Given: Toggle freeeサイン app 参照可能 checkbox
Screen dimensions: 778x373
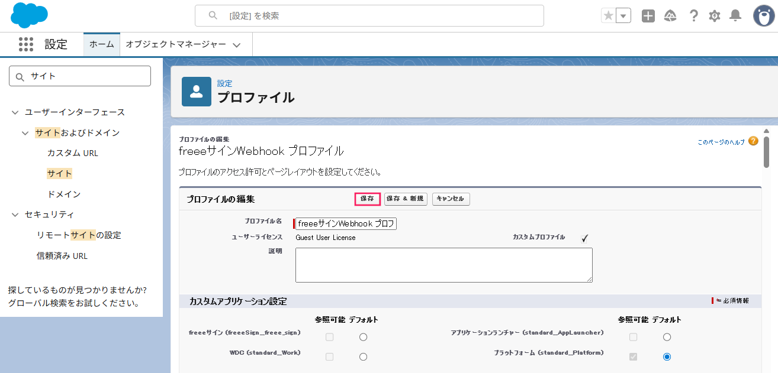Looking at the screenshot, I should [x=330, y=337].
